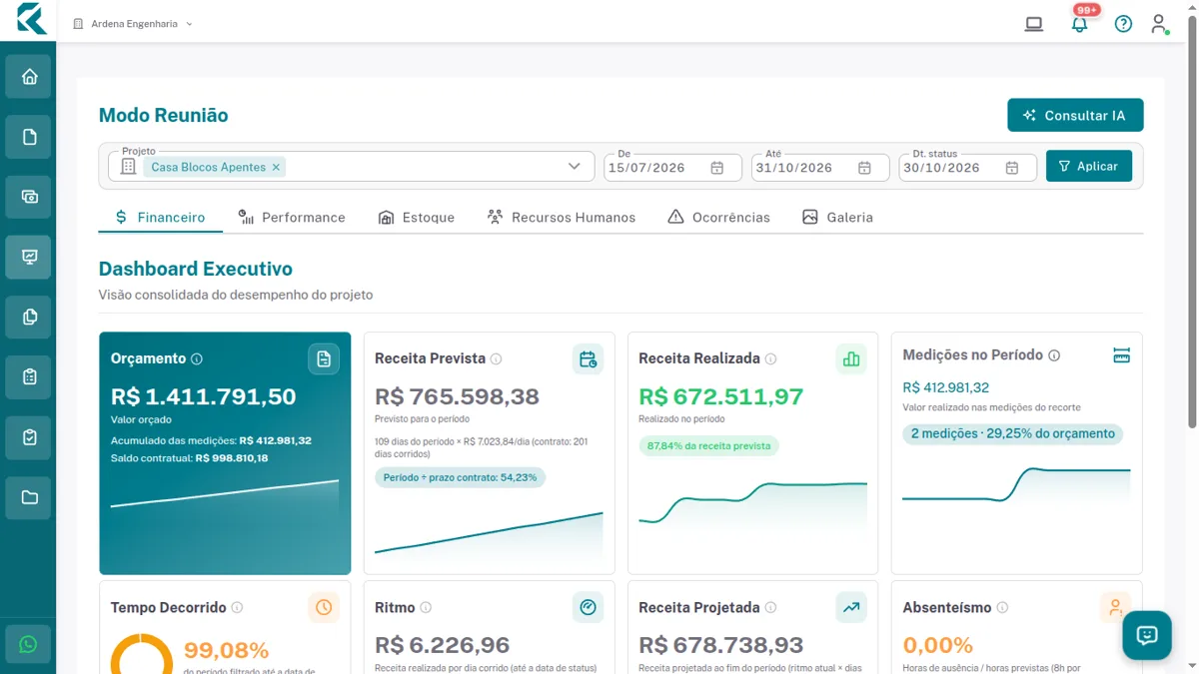1199x674 pixels.
Task: Click info icon beside Receita Realizada
Action: 770,359
